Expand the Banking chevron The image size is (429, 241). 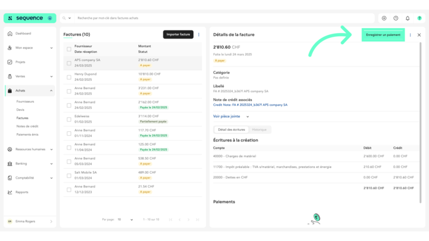[x=51, y=164]
